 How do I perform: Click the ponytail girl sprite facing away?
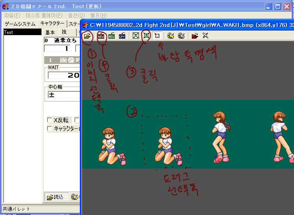tap(221, 137)
